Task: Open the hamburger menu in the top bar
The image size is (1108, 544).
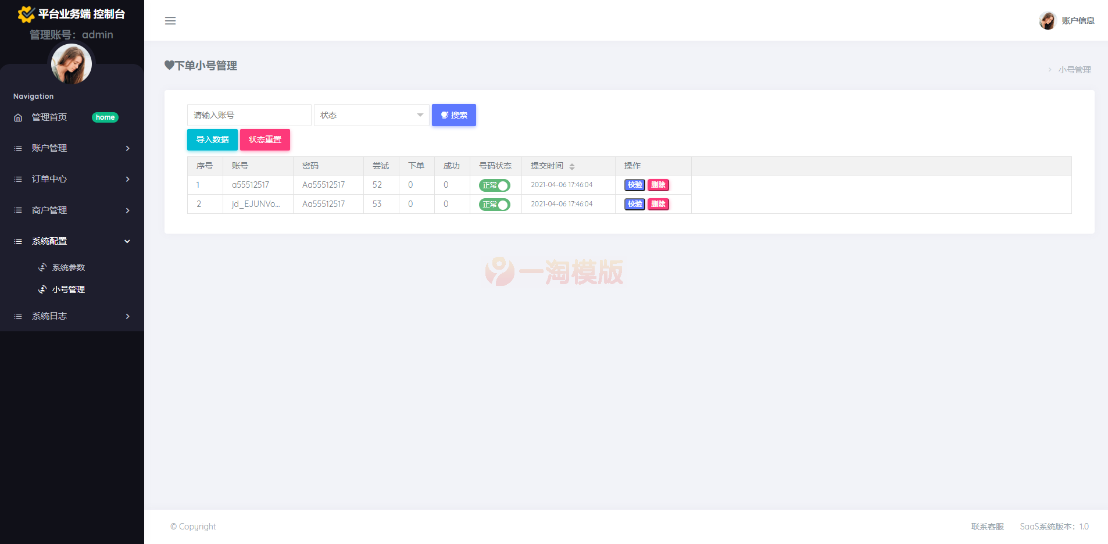Action: click(x=170, y=20)
